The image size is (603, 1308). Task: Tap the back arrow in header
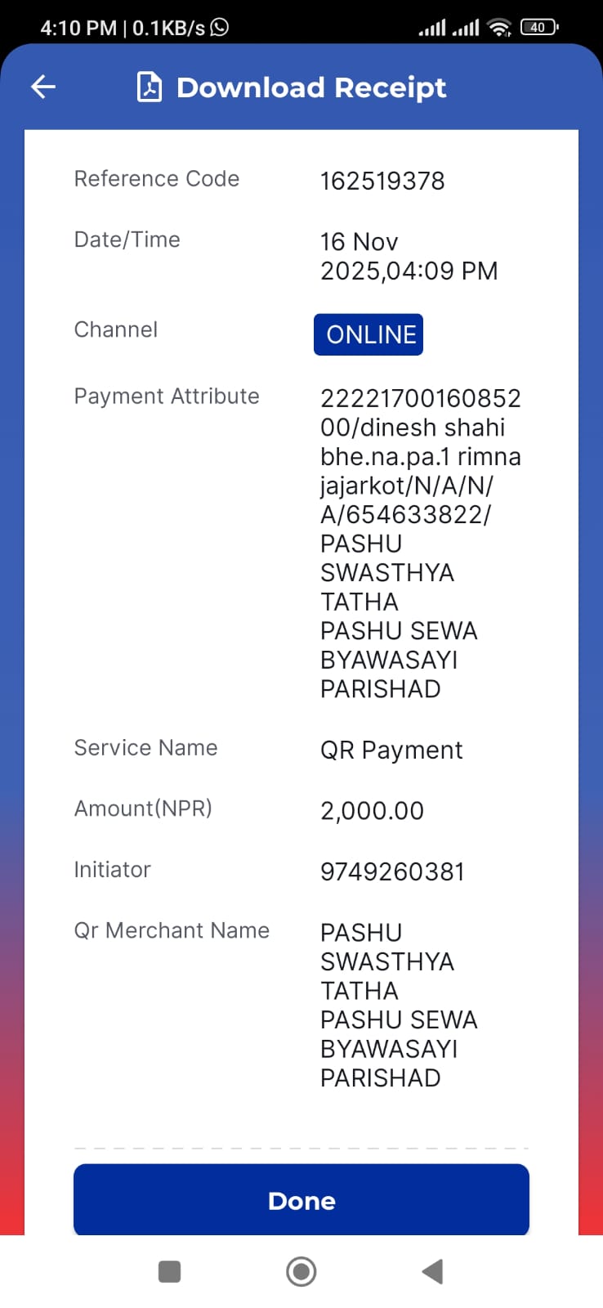point(43,87)
